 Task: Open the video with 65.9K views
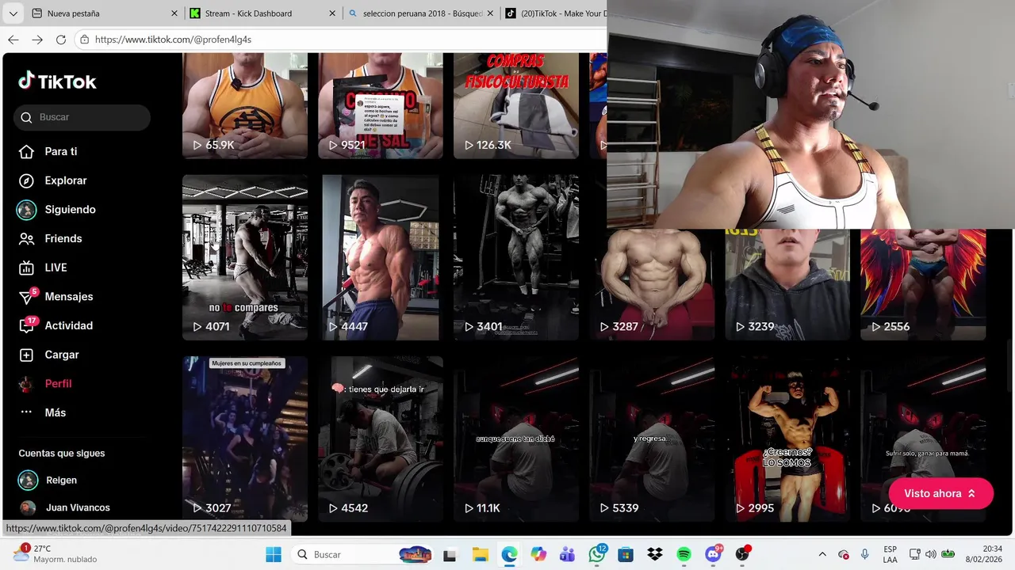click(x=245, y=105)
